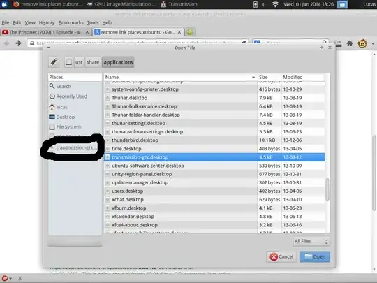
Task: Open Recently Used in Places
Action: click(75, 96)
